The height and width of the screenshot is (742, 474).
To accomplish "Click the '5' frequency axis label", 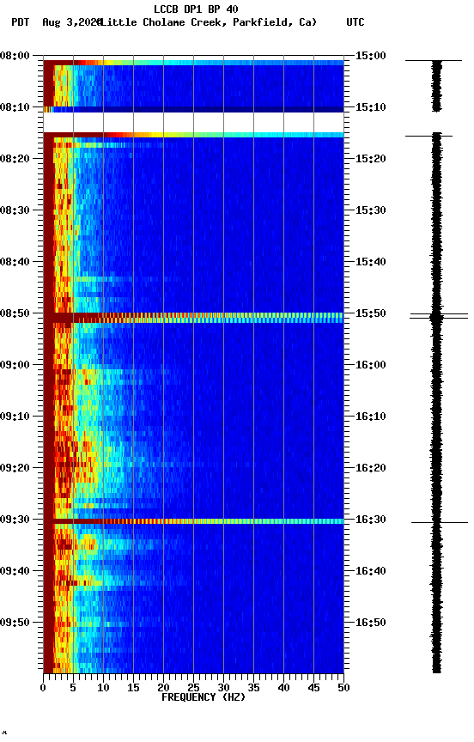I will coord(73,688).
